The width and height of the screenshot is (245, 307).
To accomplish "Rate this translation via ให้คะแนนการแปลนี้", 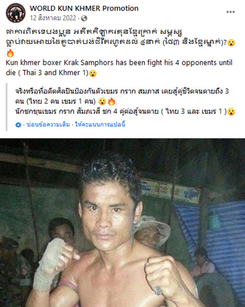I will click(x=100, y=124).
